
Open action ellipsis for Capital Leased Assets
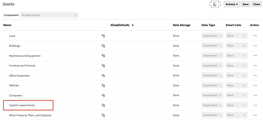255,105
